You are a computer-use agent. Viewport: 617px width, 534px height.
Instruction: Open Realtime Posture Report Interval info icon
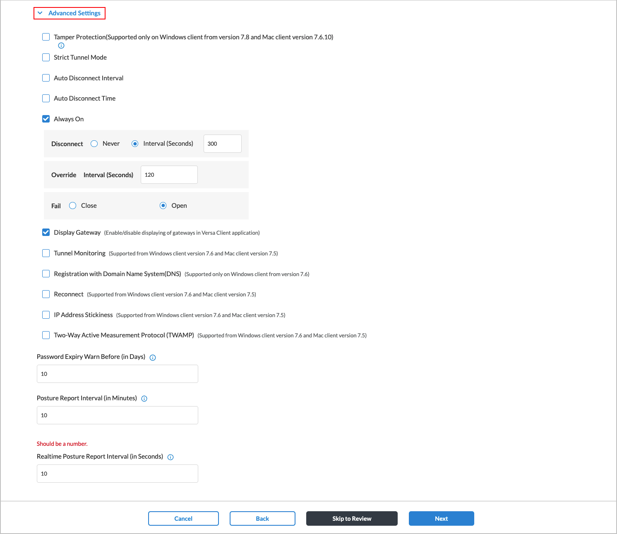click(x=170, y=457)
